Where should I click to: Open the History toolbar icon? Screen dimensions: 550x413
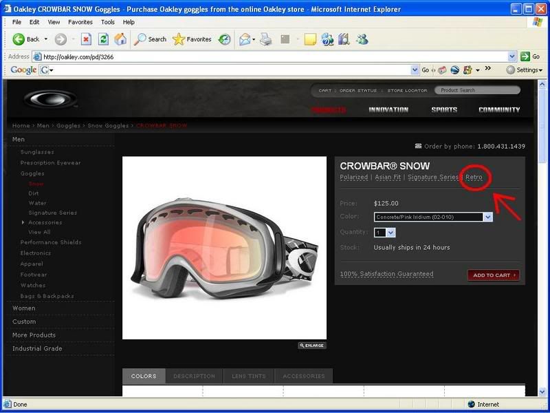point(225,39)
